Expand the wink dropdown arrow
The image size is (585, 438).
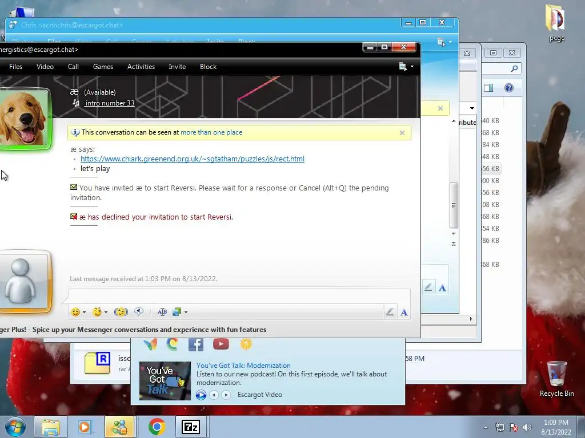coord(106,312)
